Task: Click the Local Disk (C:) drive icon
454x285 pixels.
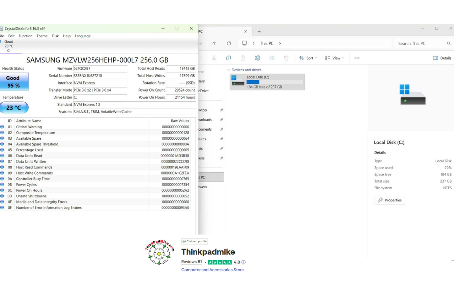Action: [238, 81]
